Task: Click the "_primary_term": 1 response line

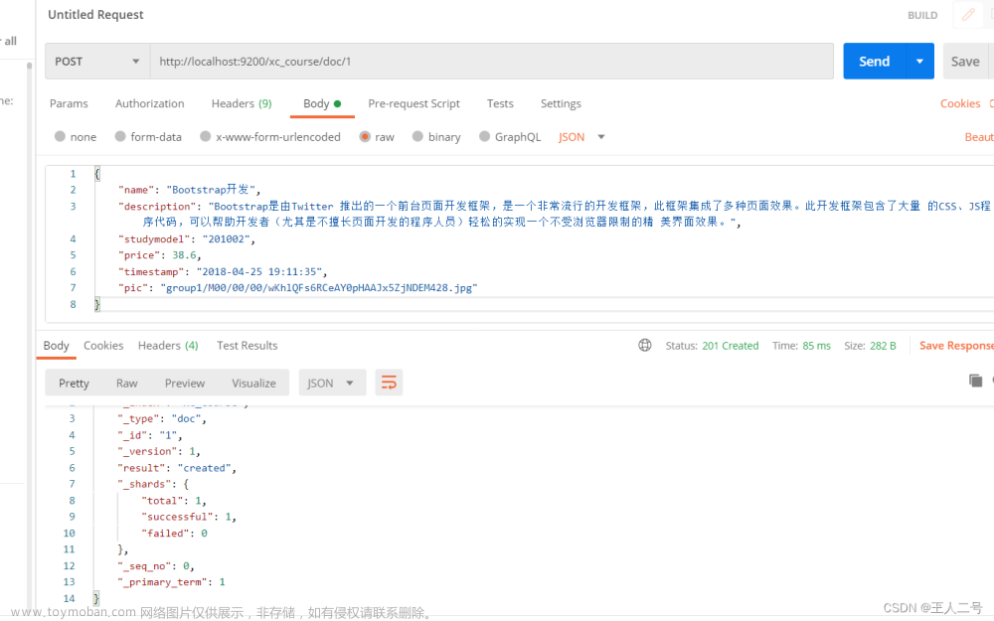Action: (171, 581)
